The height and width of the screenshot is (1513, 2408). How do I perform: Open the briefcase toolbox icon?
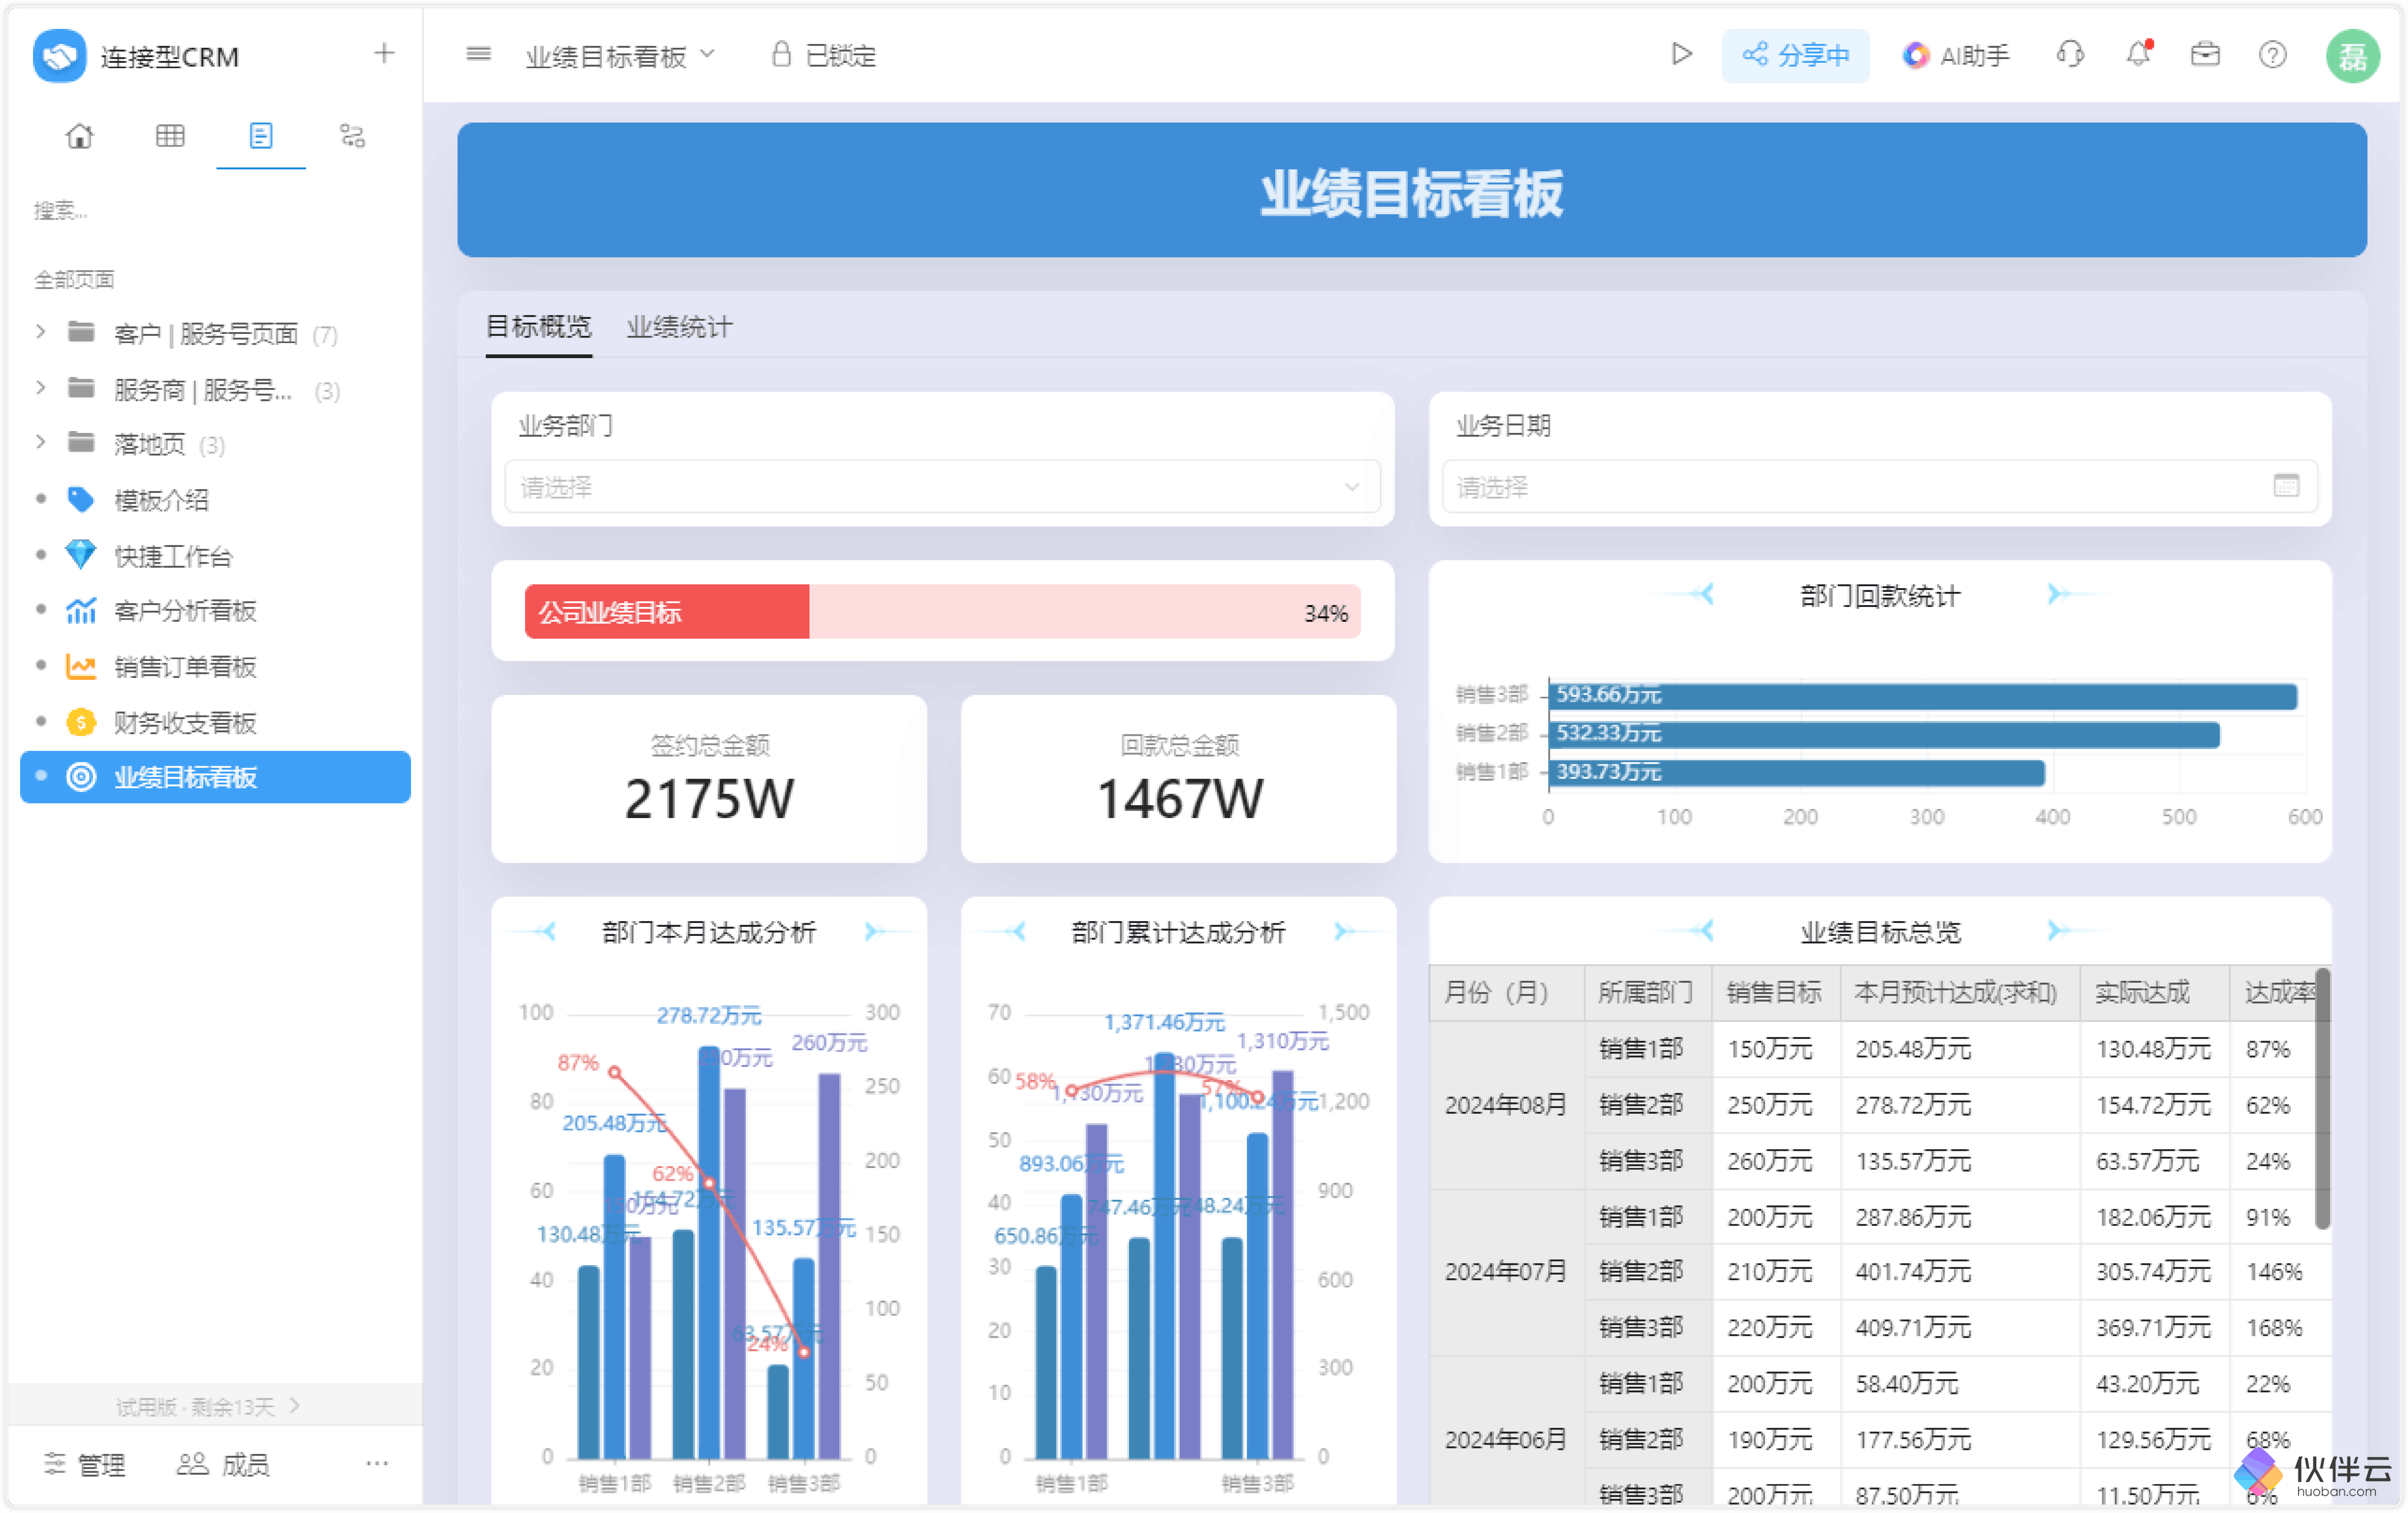click(x=2205, y=54)
